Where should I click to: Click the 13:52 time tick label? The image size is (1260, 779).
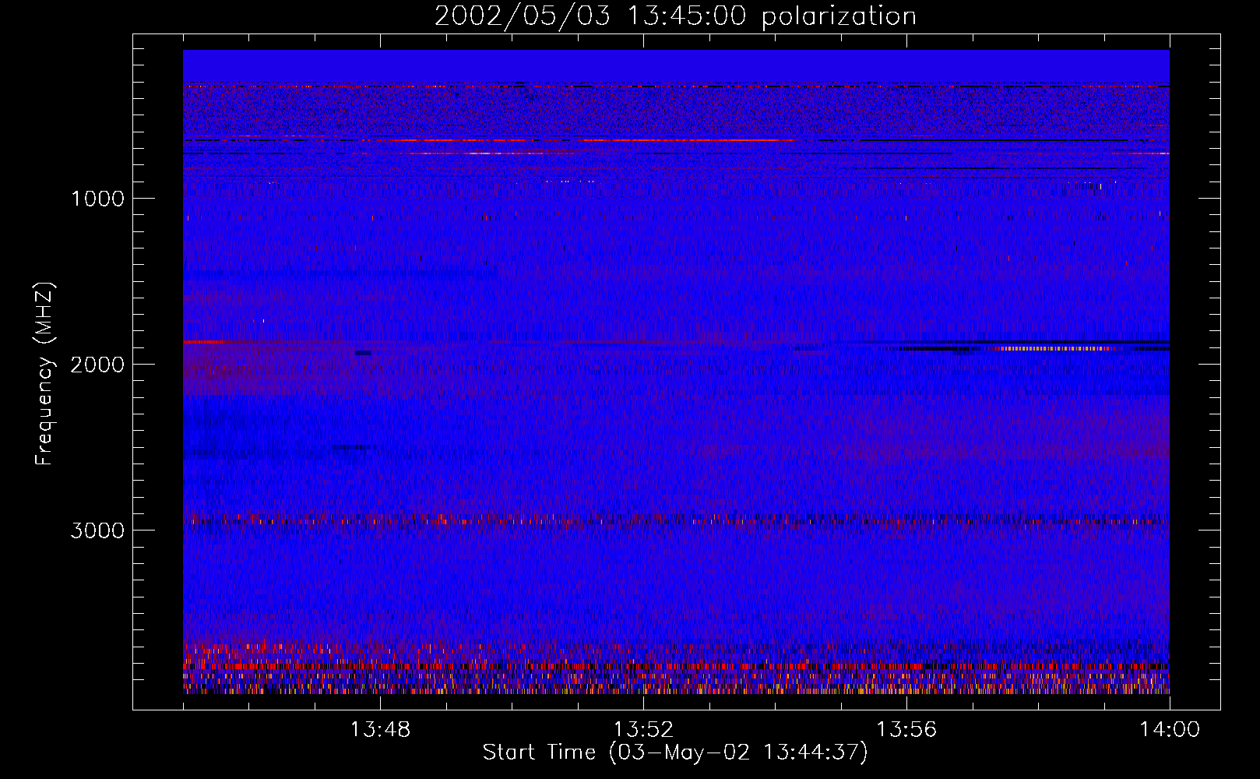point(643,730)
